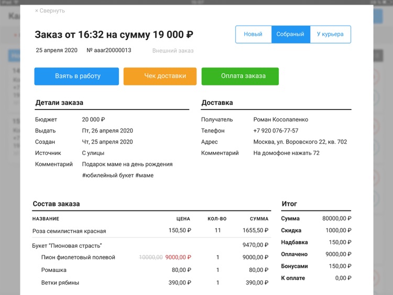Click sum 1655,50 ₽
Image resolution: width=393 pixels, height=295 pixels.
click(255, 231)
